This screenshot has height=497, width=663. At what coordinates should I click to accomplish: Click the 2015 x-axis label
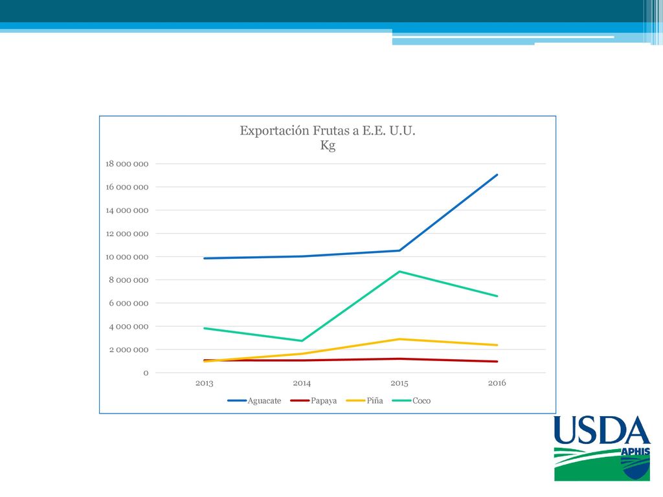[399, 383]
